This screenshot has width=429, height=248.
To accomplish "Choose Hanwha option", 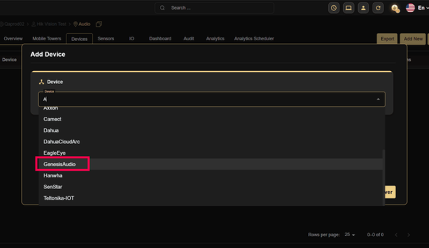I will point(211,176).
